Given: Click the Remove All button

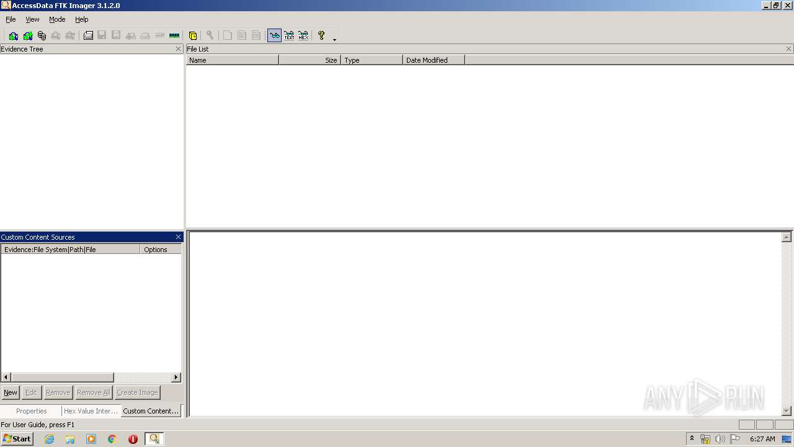Looking at the screenshot, I should 93,392.
